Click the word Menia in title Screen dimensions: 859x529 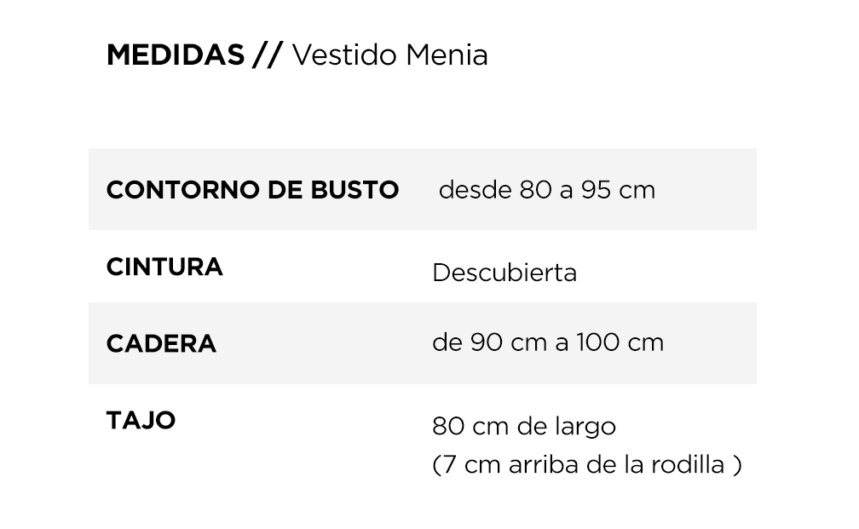point(447,55)
